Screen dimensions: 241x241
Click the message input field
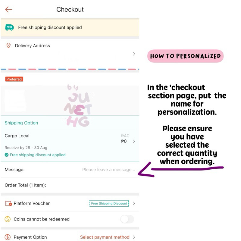click(108, 170)
